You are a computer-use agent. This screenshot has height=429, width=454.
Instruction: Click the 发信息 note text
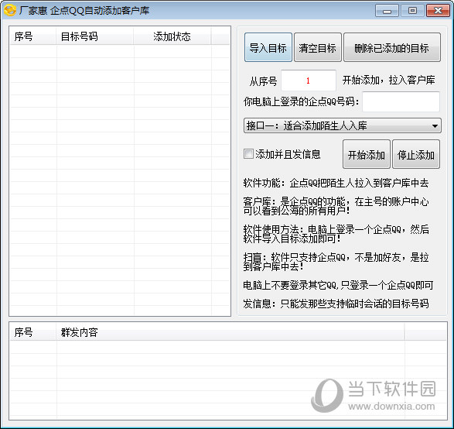tap(336, 304)
